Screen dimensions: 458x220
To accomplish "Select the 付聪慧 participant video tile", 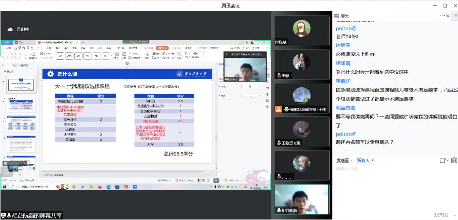I will click(302, 30).
